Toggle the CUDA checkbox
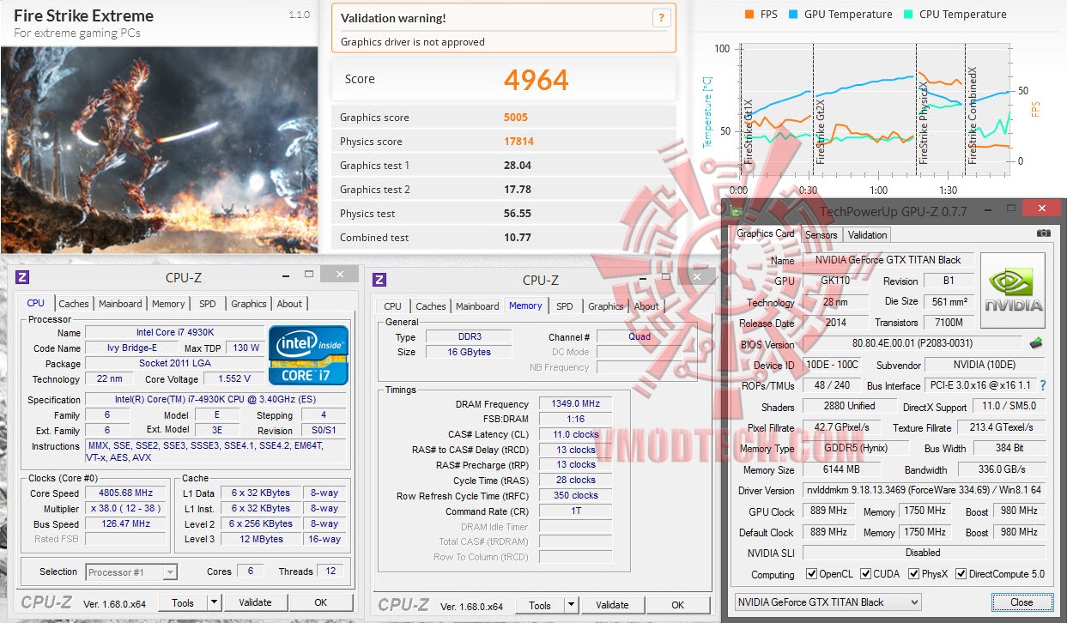The image size is (1067, 623). (x=866, y=574)
